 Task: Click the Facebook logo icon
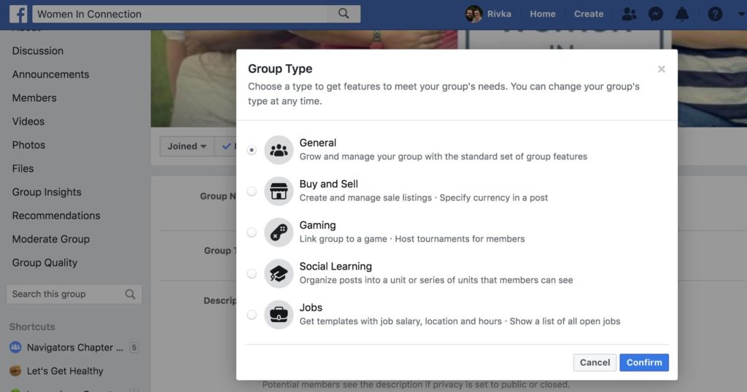click(x=18, y=14)
